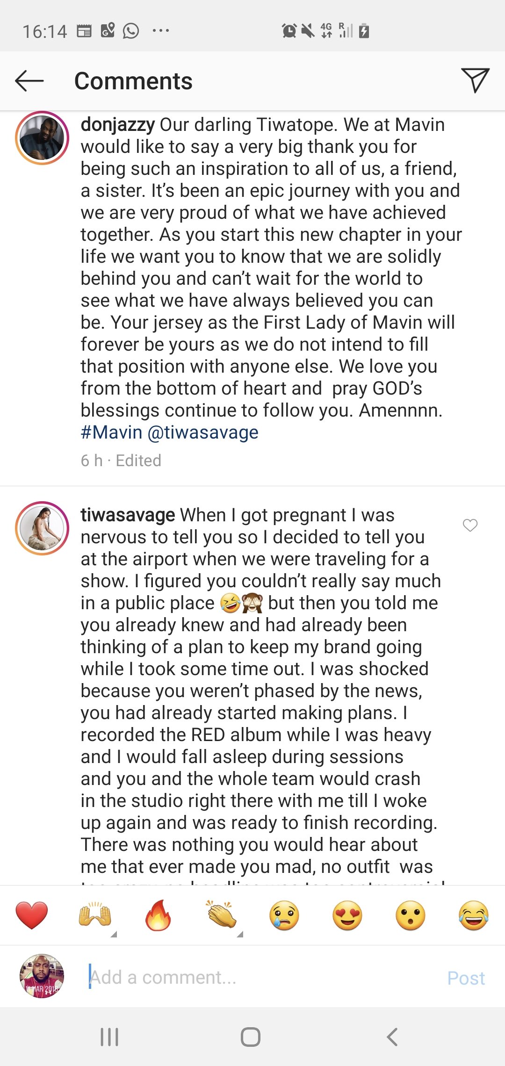505x1066 pixels.
Task: View donjazzy's profile picture story
Action: click(42, 138)
